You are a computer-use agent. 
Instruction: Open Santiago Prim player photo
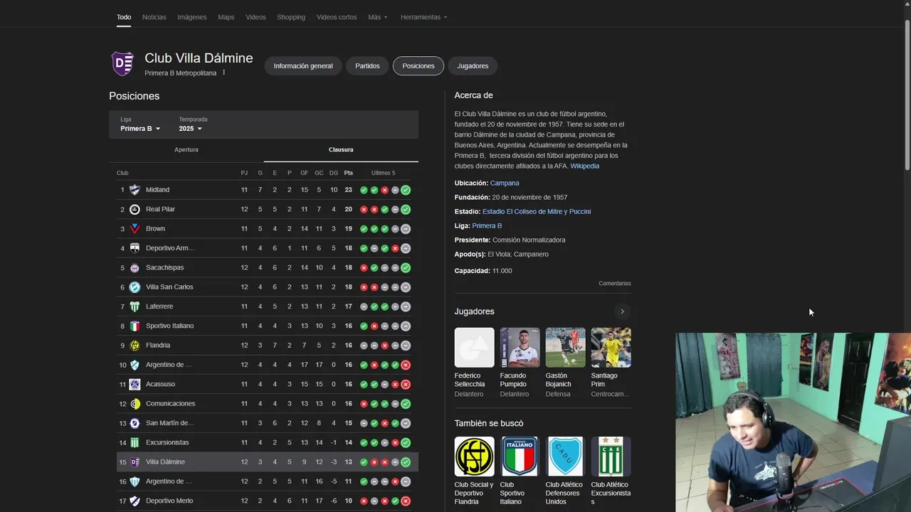click(611, 347)
